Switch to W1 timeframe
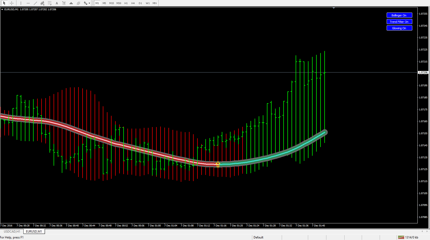The image size is (430, 240). 148,3
